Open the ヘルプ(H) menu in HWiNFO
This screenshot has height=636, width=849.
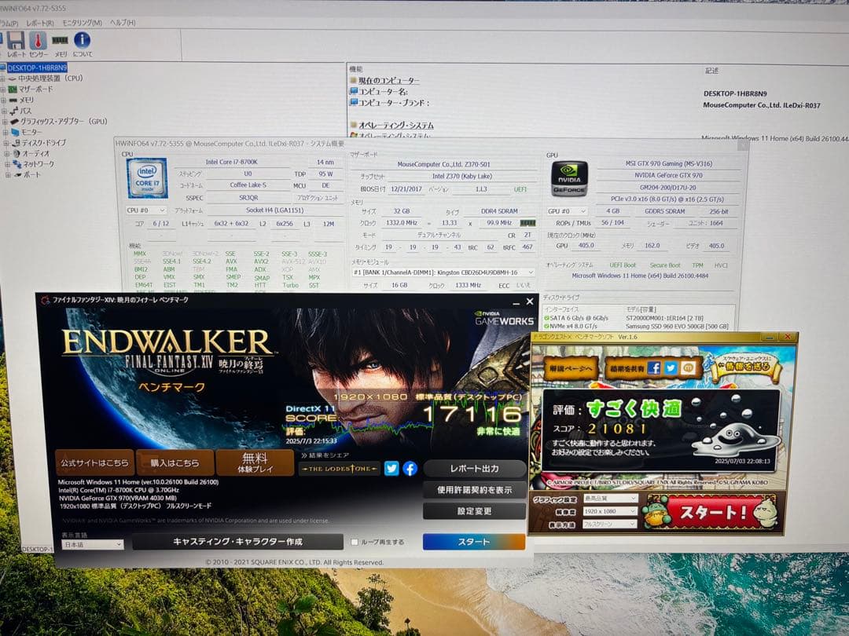(x=121, y=24)
